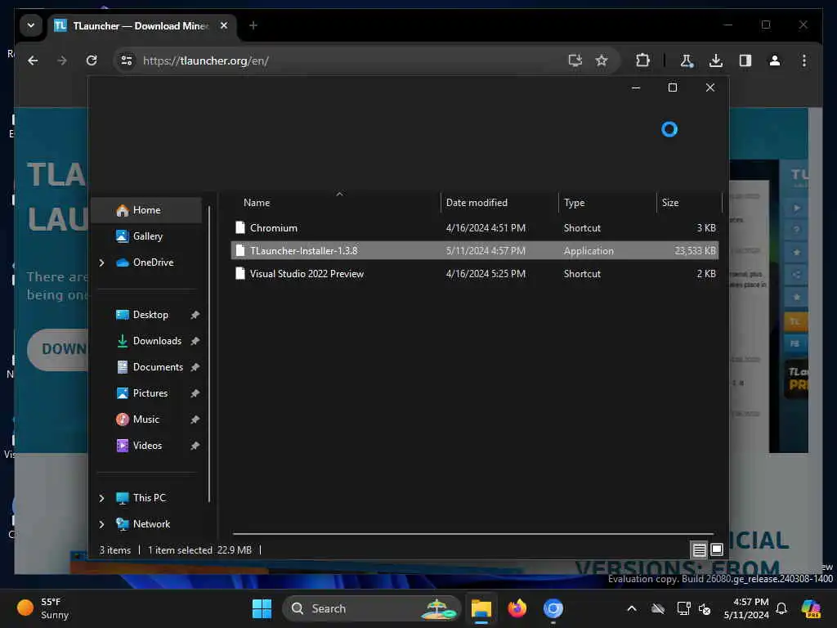
Task: Click pin icon next to Pictures
Action: pyautogui.click(x=195, y=393)
